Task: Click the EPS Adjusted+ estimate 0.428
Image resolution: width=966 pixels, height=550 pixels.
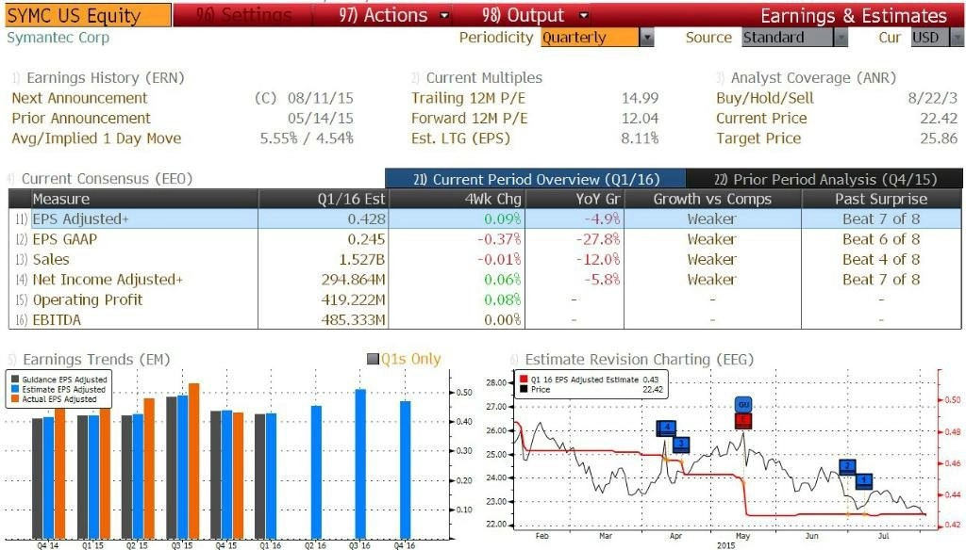Action: 367,219
